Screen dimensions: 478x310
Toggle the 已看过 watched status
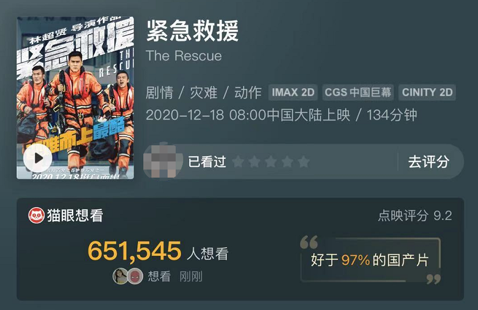point(207,161)
